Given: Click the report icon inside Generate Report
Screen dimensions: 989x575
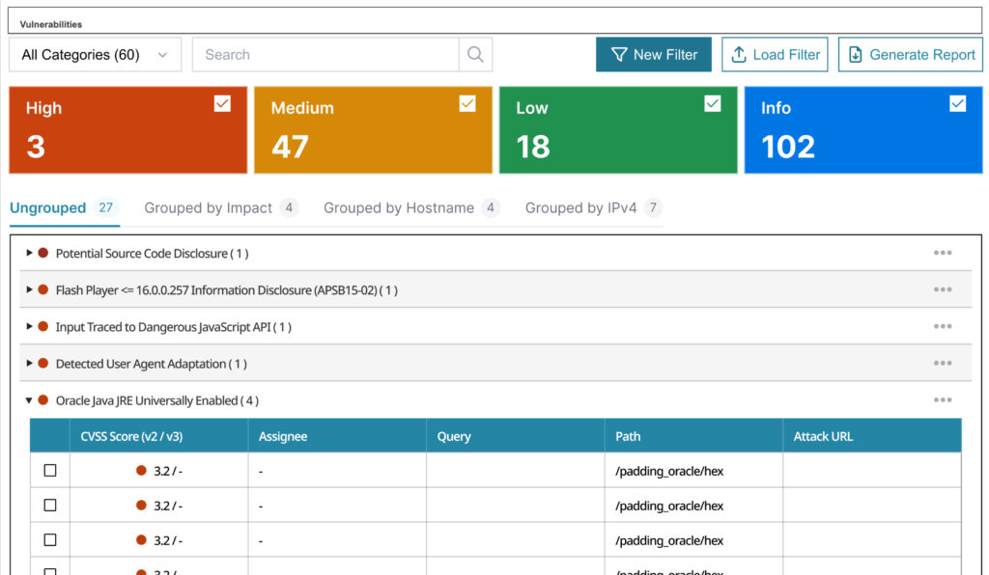Looking at the screenshot, I should pos(856,54).
